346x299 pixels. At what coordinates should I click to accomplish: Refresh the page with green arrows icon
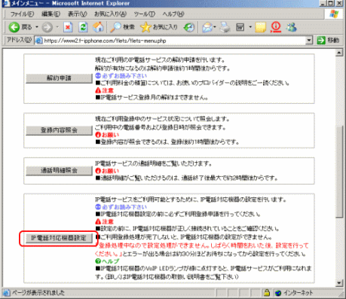tap(83, 27)
